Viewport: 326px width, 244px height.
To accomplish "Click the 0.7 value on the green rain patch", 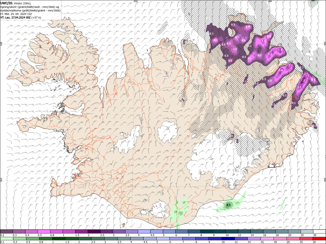I will tap(228, 205).
